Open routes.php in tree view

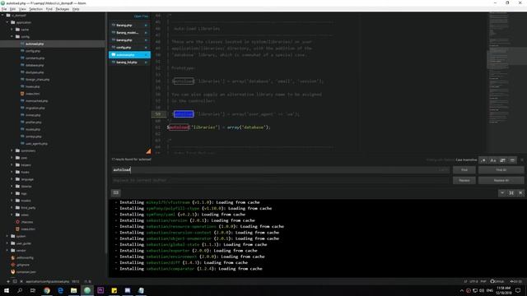(x=33, y=129)
